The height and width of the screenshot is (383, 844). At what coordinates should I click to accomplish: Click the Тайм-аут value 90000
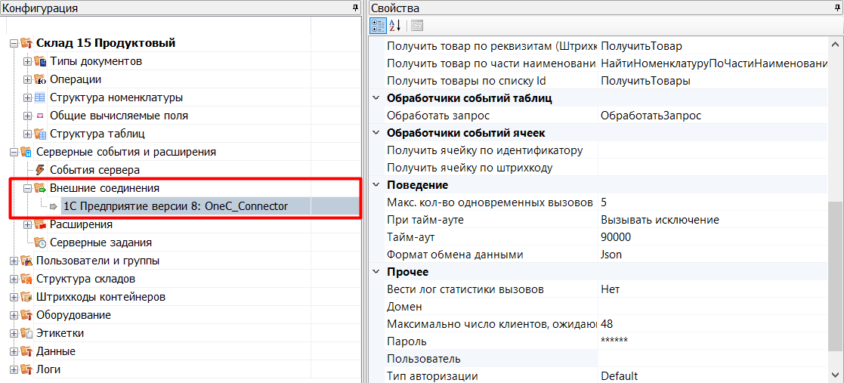coord(713,237)
